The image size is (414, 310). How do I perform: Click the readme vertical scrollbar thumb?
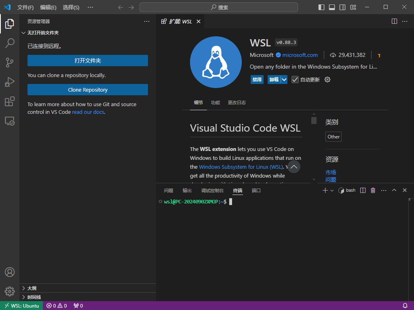(314, 120)
